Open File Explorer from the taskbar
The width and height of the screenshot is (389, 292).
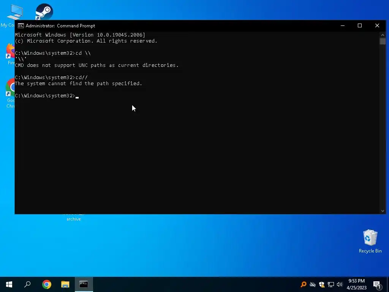[65, 284]
